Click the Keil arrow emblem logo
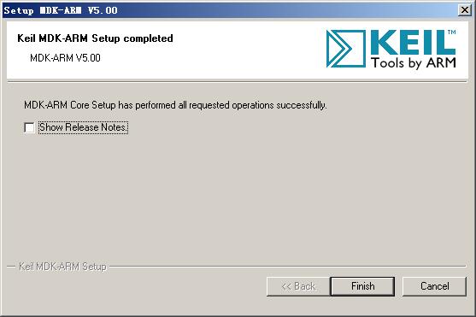 point(346,49)
